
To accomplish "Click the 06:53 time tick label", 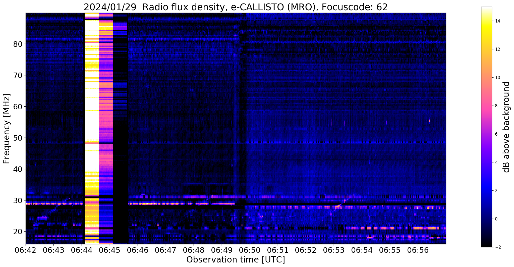I will tap(334, 250).
